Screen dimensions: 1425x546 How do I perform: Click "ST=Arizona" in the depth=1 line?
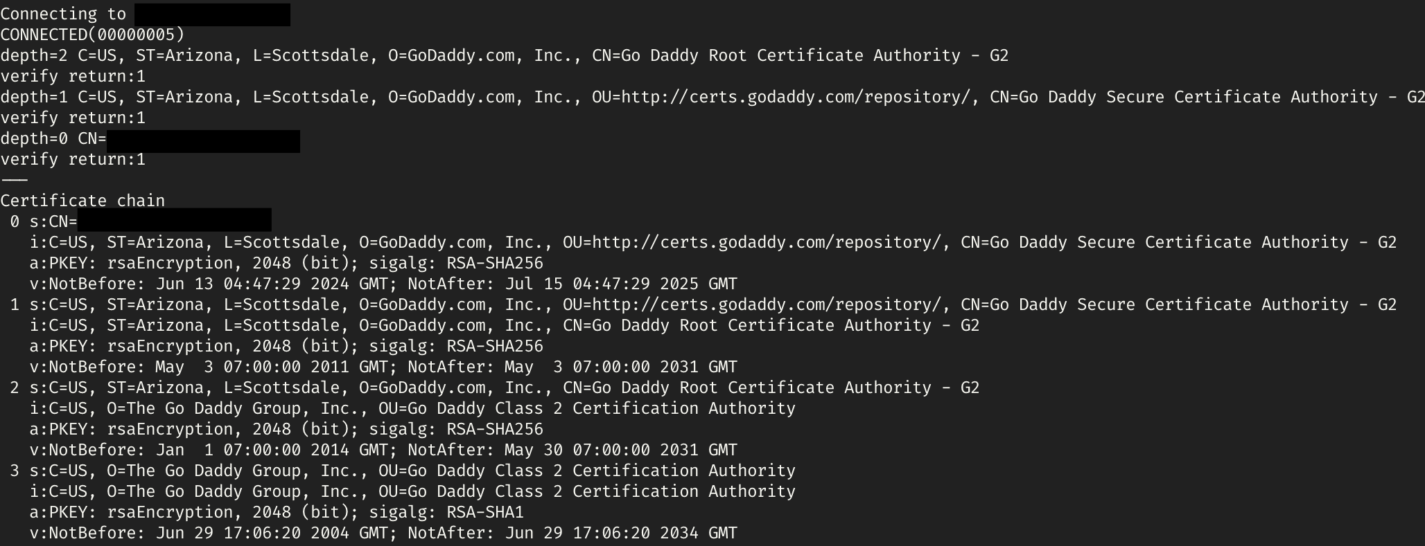184,97
